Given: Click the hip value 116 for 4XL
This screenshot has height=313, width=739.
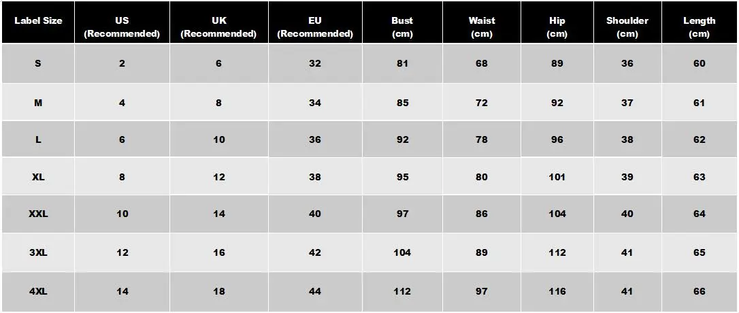Looking at the screenshot, I should pos(557,291).
